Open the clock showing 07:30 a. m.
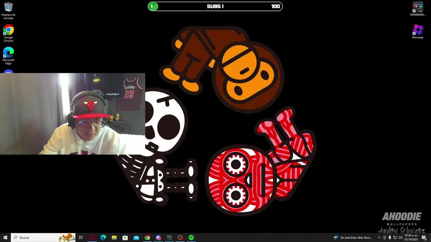Screen dimensions: 431x242 coord(411,238)
